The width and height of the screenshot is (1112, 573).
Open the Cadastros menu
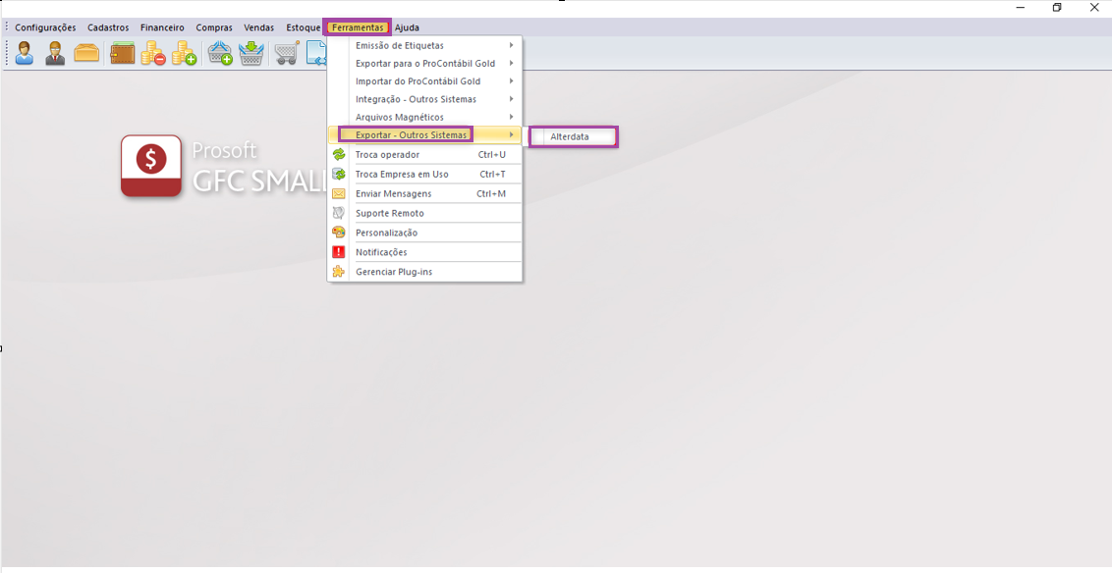pyautogui.click(x=108, y=27)
